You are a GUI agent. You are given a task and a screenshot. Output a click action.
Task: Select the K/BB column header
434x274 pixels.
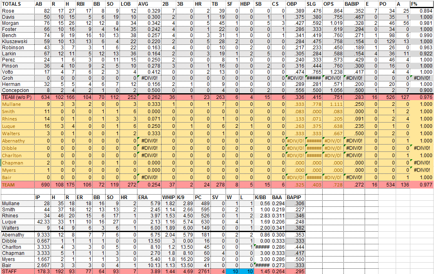262,197
